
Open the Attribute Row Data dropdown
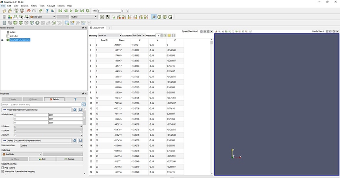click(x=138, y=35)
